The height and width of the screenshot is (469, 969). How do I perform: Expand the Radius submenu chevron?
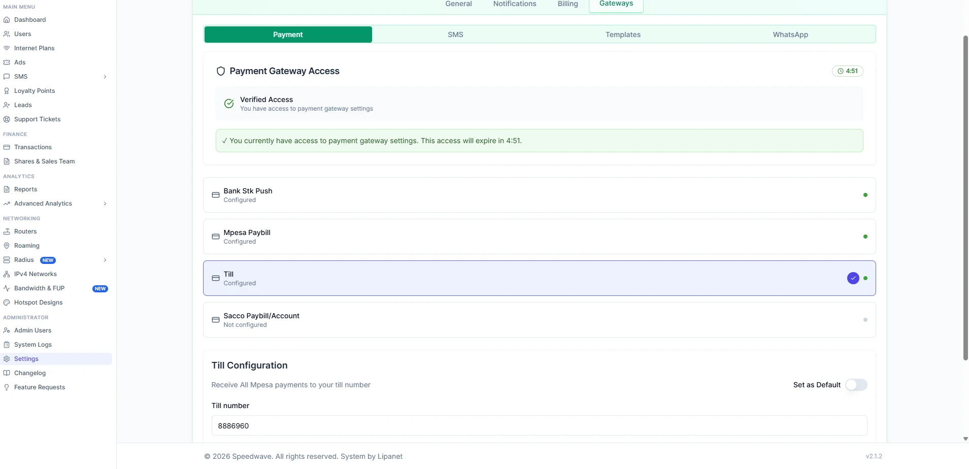tap(105, 260)
